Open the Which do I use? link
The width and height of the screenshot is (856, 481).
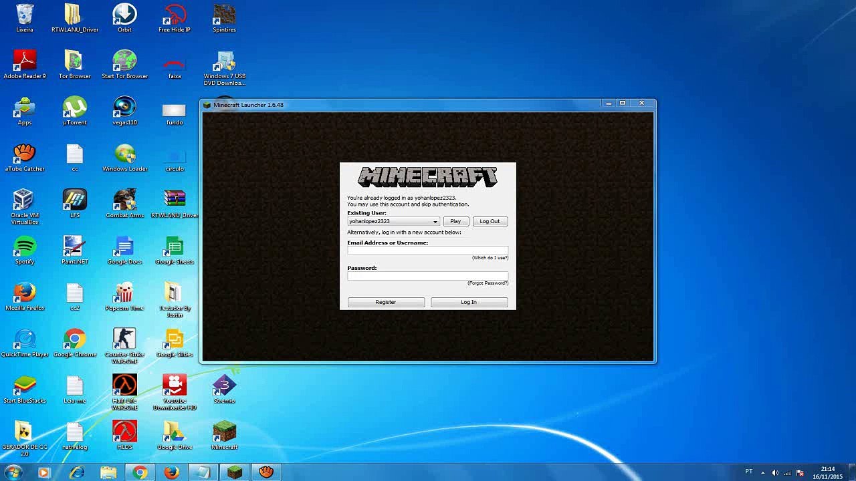pos(490,258)
